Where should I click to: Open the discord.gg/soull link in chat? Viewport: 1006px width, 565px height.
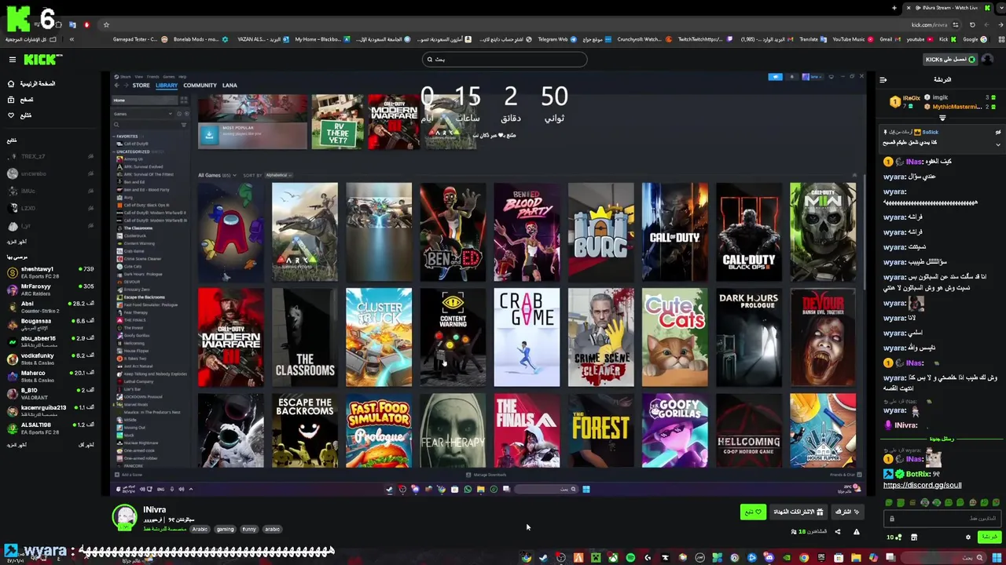point(922,485)
